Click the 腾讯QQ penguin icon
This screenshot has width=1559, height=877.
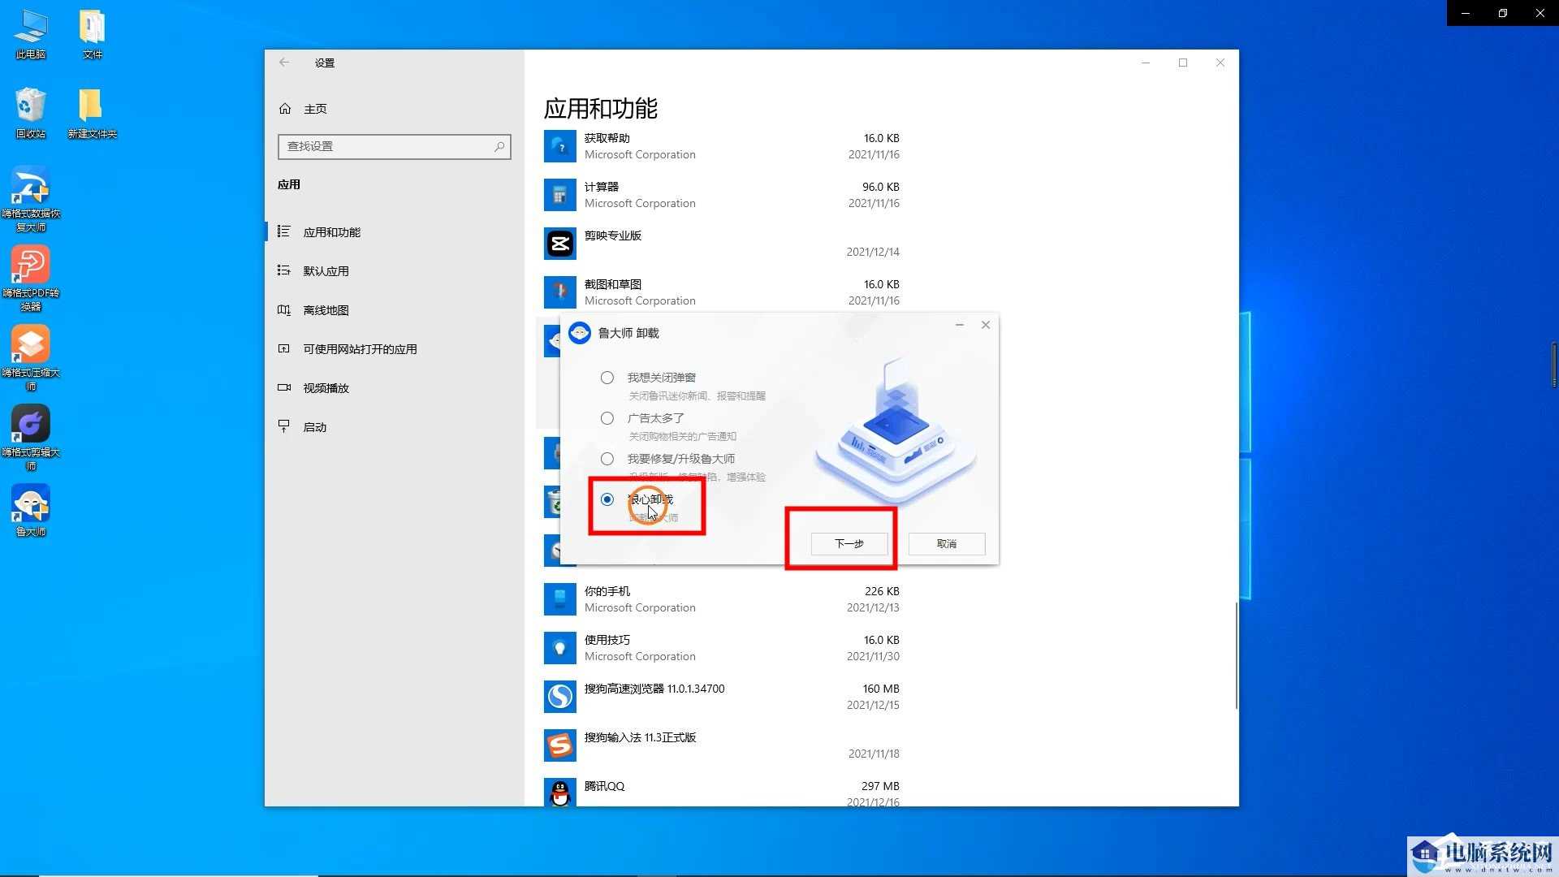(559, 793)
